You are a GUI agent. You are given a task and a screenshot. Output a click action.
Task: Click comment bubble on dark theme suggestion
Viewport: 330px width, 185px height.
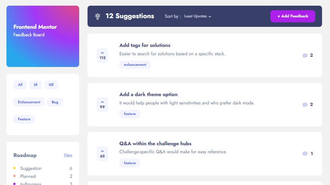point(305,105)
